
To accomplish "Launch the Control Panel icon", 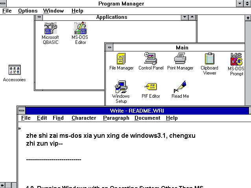I will [151, 59].
